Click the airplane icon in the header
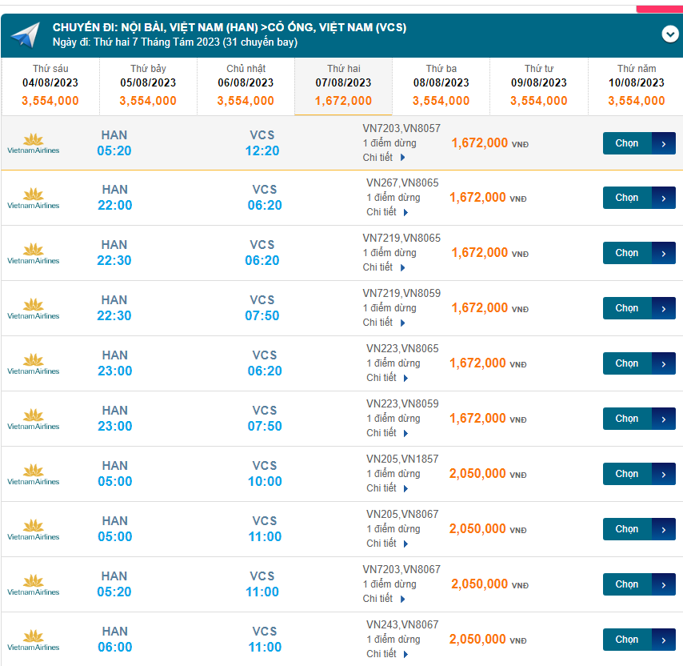683x666 pixels. pos(25,35)
